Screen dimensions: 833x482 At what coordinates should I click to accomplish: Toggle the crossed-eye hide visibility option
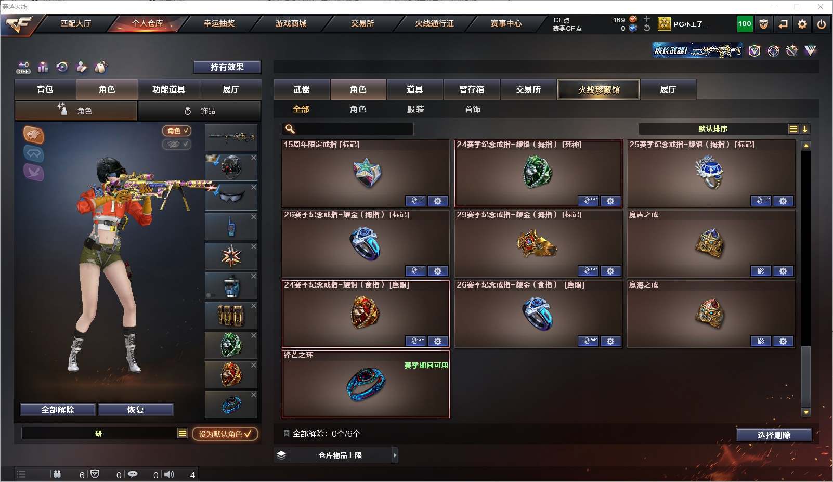tap(177, 144)
